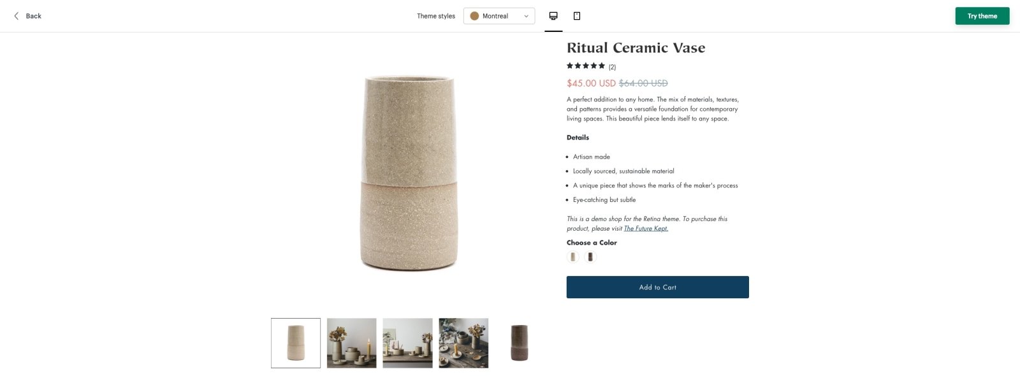Image resolution: width=1020 pixels, height=376 pixels.
Task: Open the Montreal theme styles dropdown
Action: tap(499, 16)
